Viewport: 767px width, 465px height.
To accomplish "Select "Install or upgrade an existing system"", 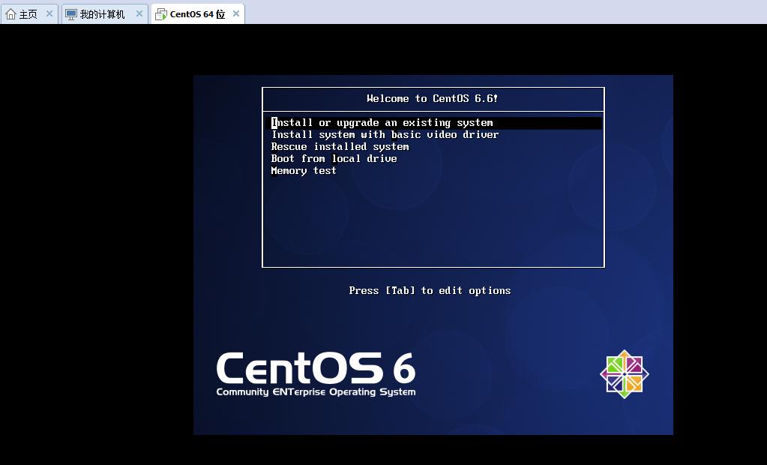I will (382, 122).
